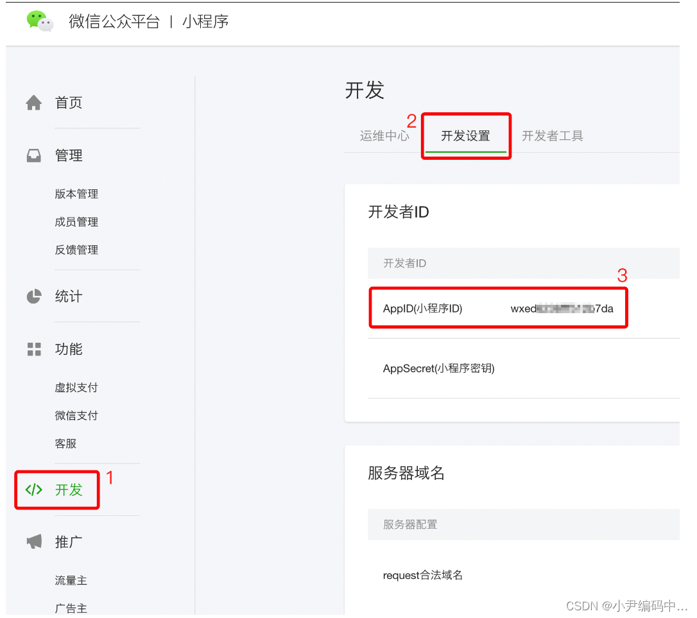
Task: Switch to the 运维中心 tab
Action: point(384,135)
